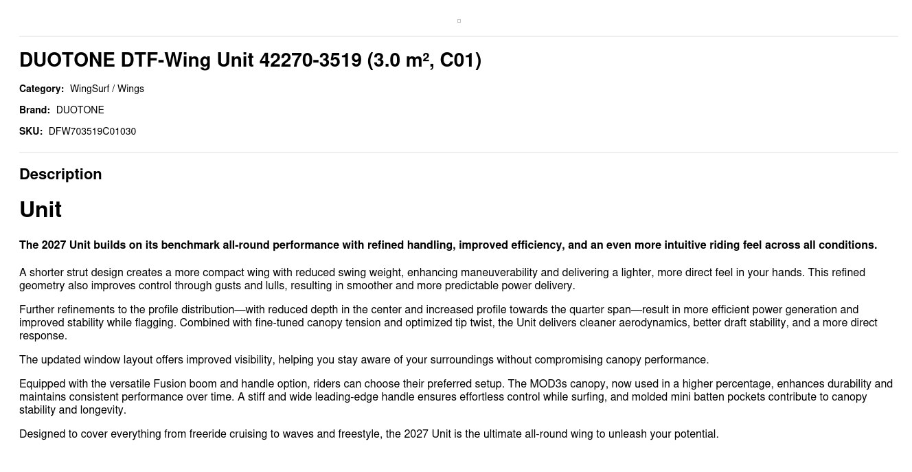
Task: Select the DUOTONE brand value
Action: (x=80, y=110)
